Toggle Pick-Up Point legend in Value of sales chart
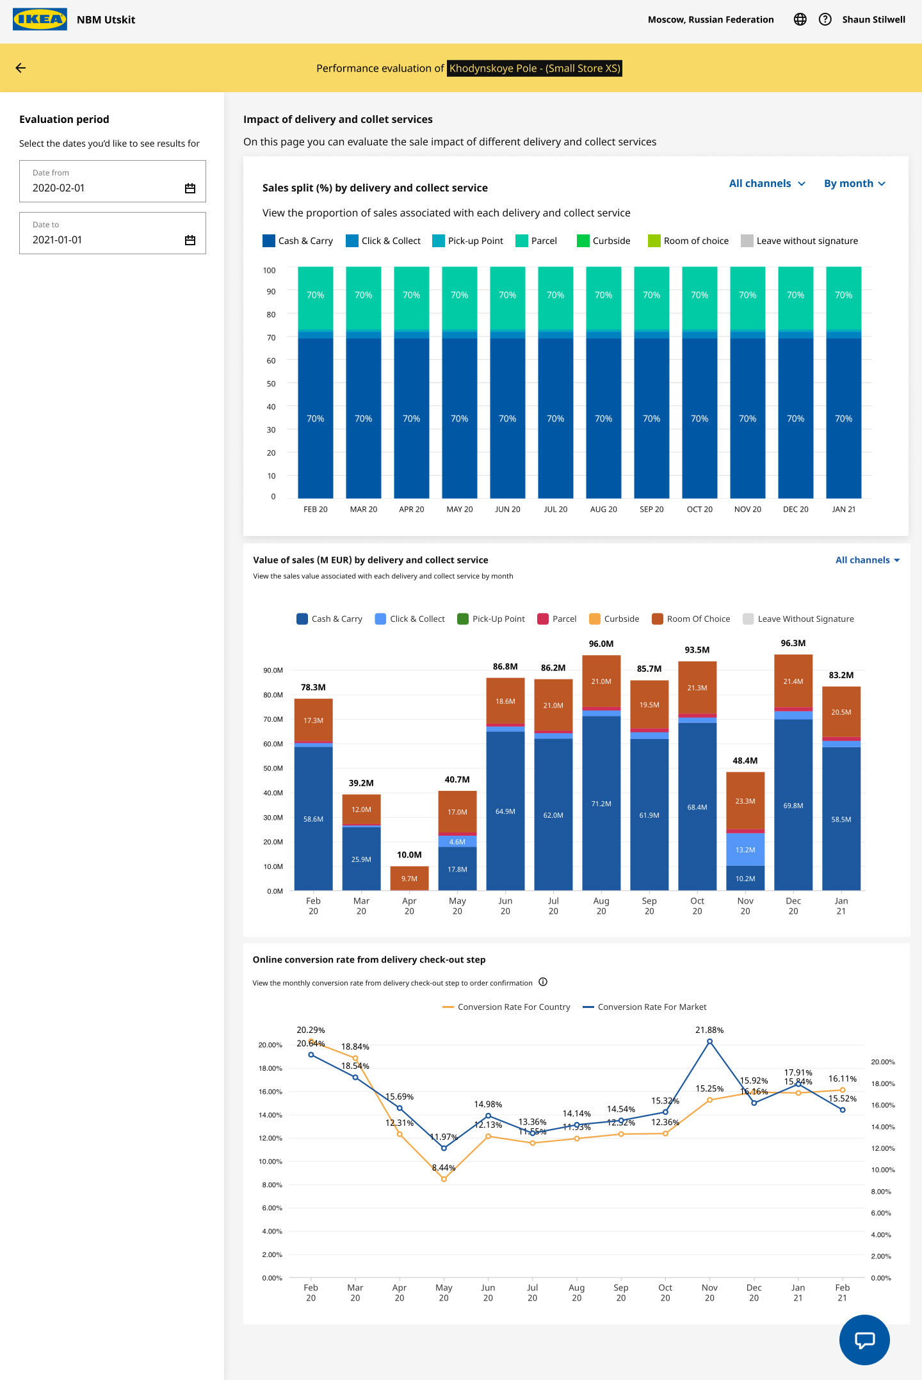The height and width of the screenshot is (1380, 922). 491,619
